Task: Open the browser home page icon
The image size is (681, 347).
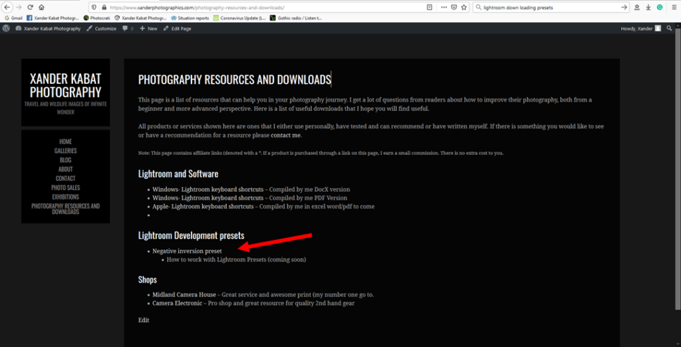Action: [41, 7]
